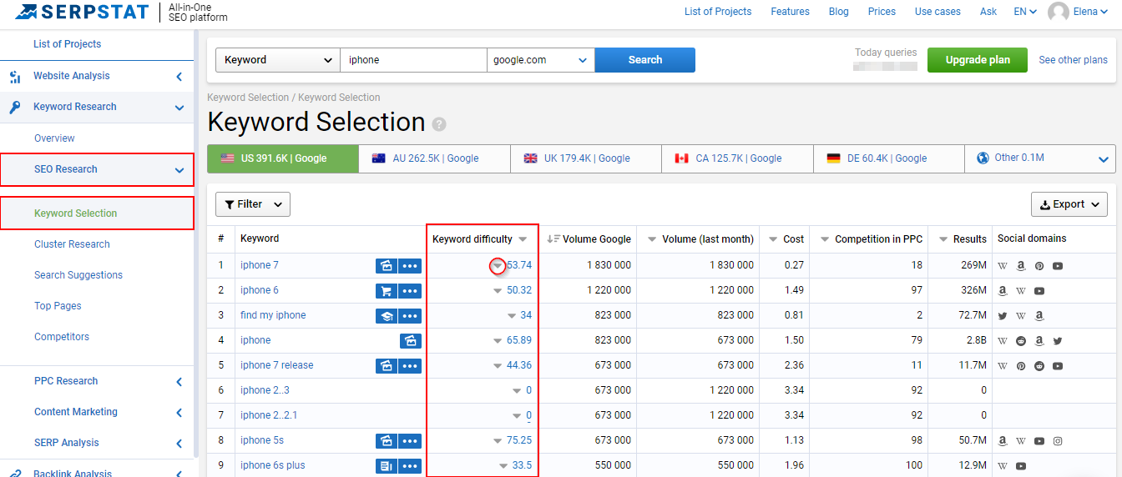This screenshot has width=1122, height=477.
Task: Open Prices in the top navigation
Action: pyautogui.click(x=882, y=12)
